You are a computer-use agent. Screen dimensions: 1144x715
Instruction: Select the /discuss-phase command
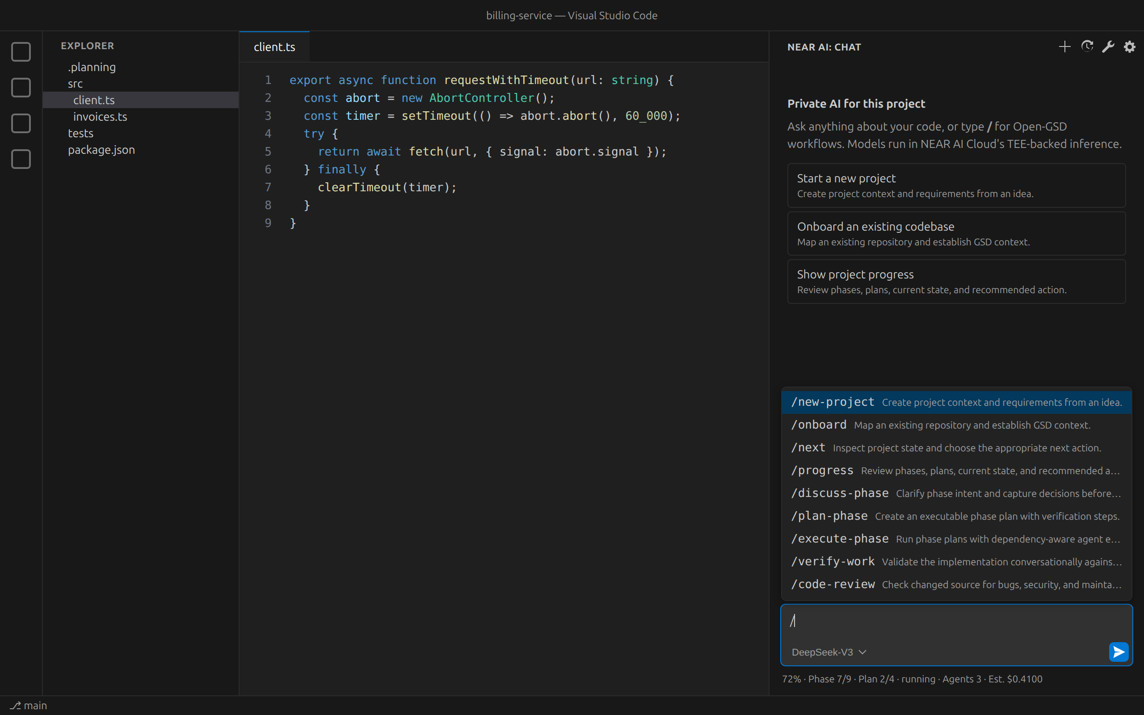click(x=956, y=493)
